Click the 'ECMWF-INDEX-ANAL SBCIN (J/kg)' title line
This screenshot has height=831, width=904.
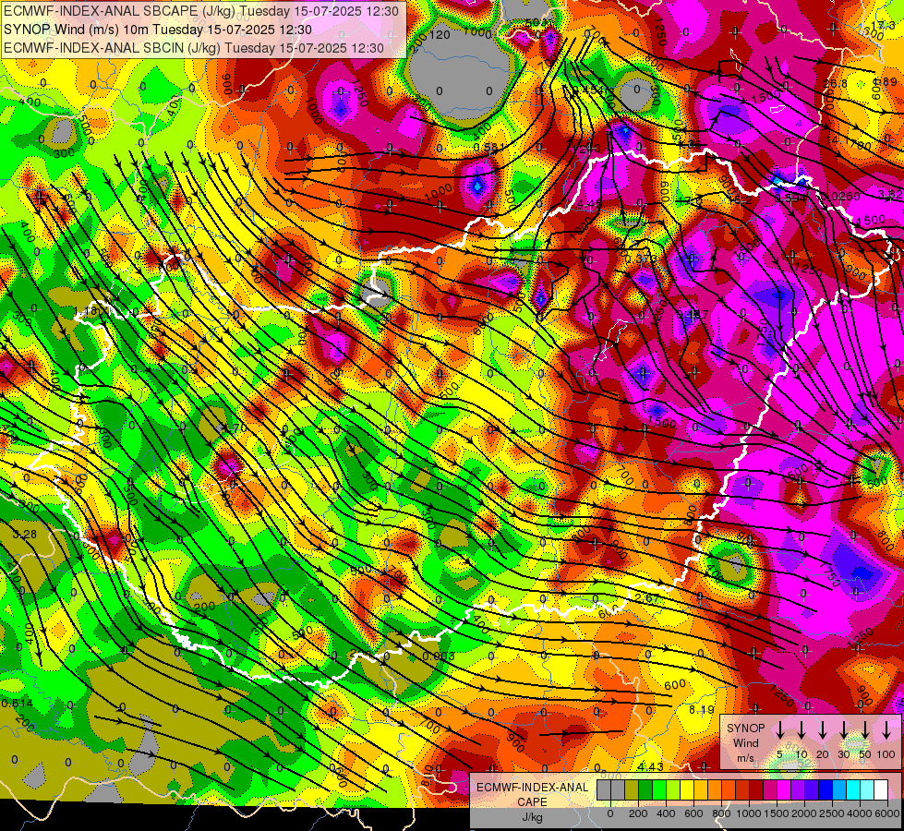click(194, 48)
